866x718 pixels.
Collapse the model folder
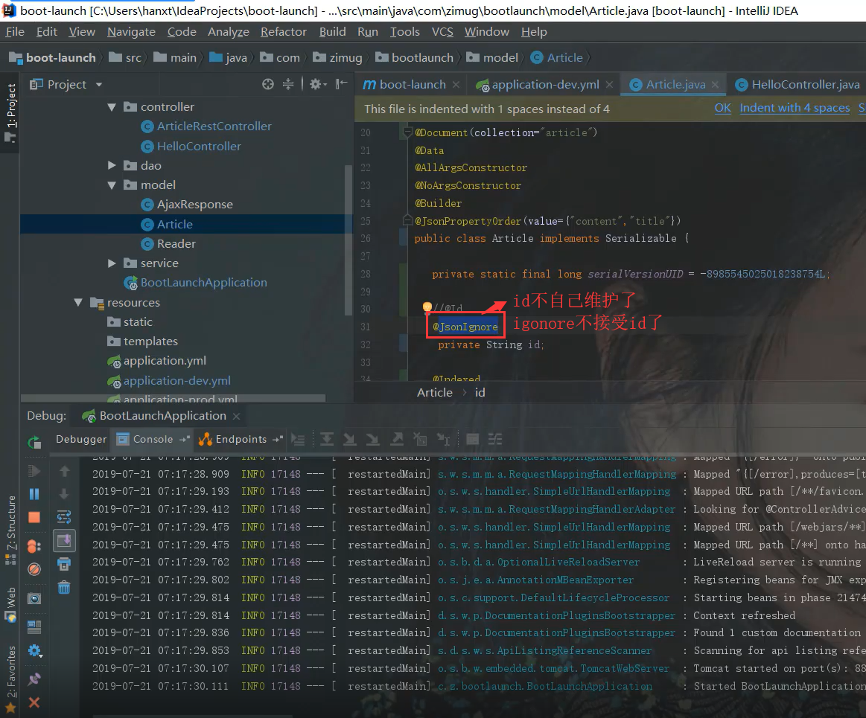click(x=112, y=185)
